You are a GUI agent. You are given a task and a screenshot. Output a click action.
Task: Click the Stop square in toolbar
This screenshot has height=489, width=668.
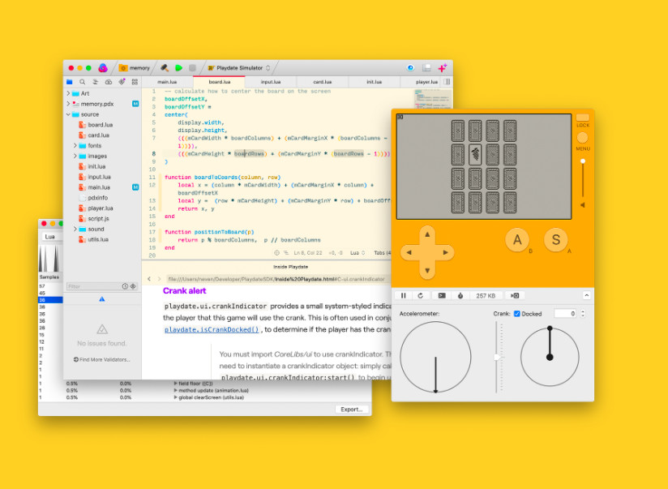193,68
